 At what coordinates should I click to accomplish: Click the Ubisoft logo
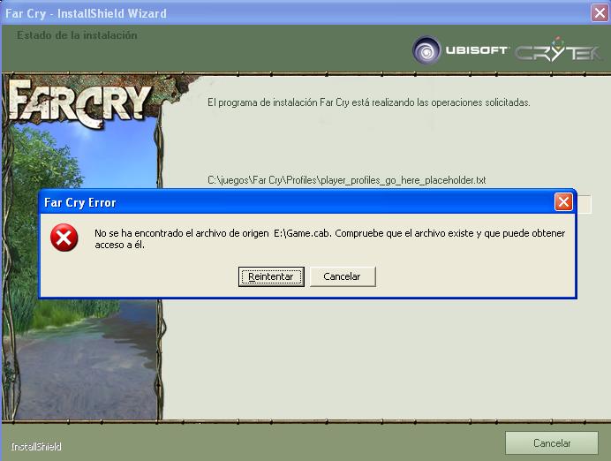point(460,50)
